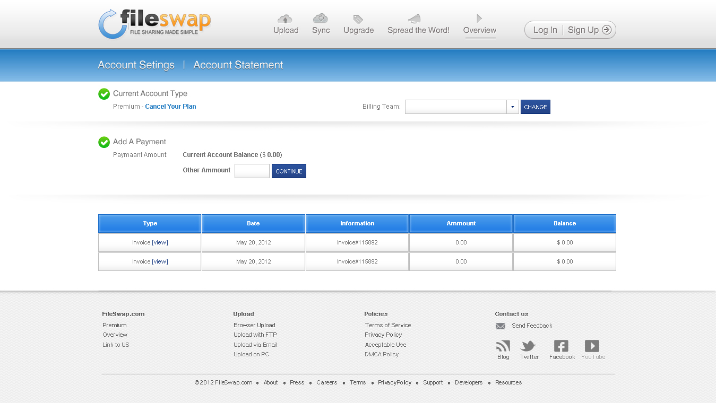Switch to the Account Settings tab
716x403 pixels.
[x=136, y=65]
